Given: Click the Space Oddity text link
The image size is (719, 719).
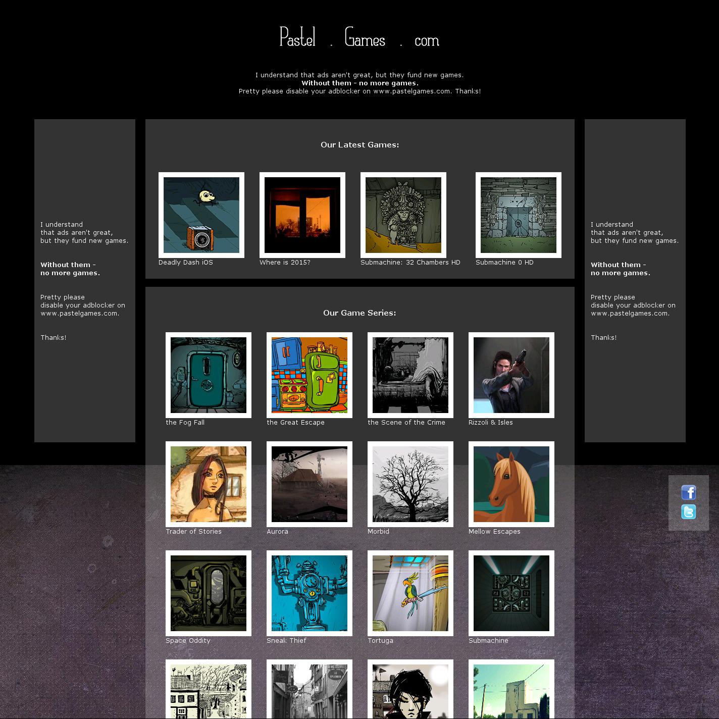Looking at the screenshot, I should pos(188,641).
